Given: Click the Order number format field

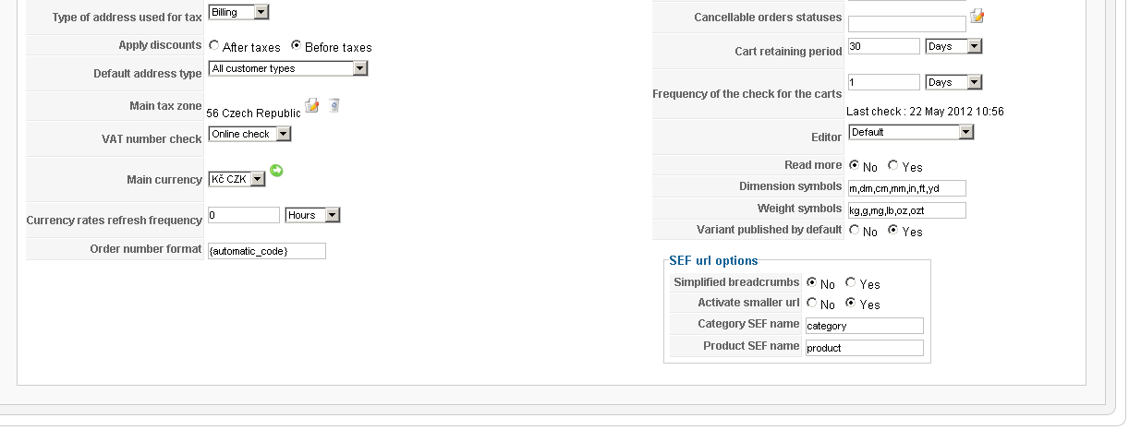Looking at the screenshot, I should pos(267,251).
